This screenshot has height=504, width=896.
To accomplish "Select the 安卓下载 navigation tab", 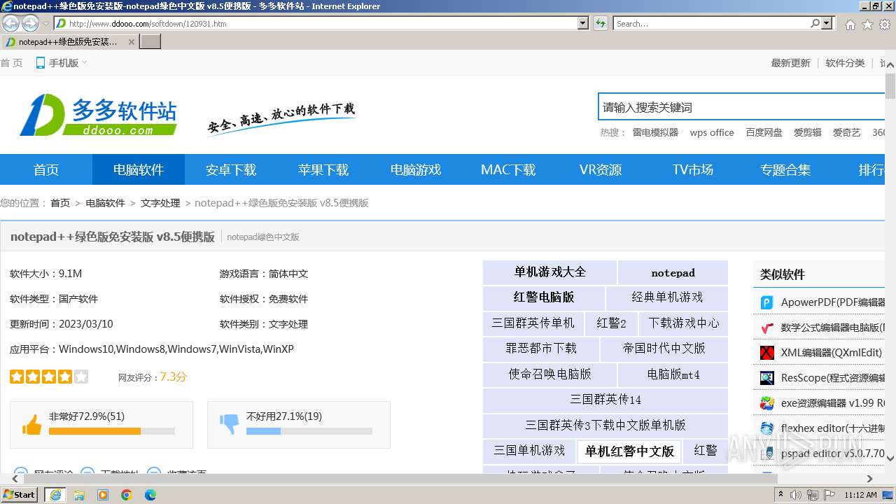I will click(x=231, y=169).
